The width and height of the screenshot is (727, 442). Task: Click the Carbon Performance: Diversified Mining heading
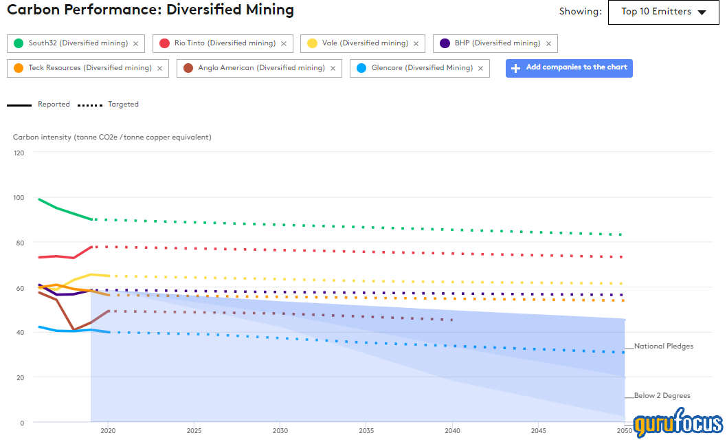150,10
